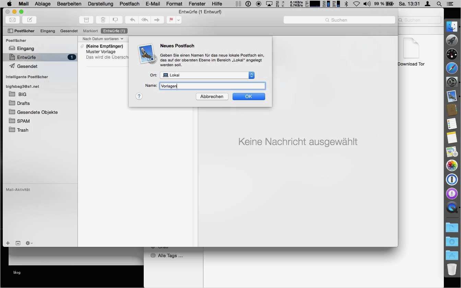The height and width of the screenshot is (288, 461).
Task: Open the Fenster menu
Action: tap(197, 4)
